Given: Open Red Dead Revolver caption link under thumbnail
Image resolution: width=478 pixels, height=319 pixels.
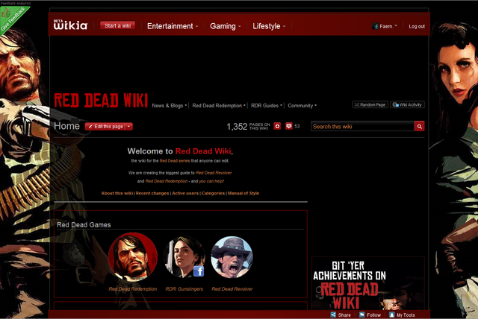Looking at the screenshot, I should pos(232,289).
